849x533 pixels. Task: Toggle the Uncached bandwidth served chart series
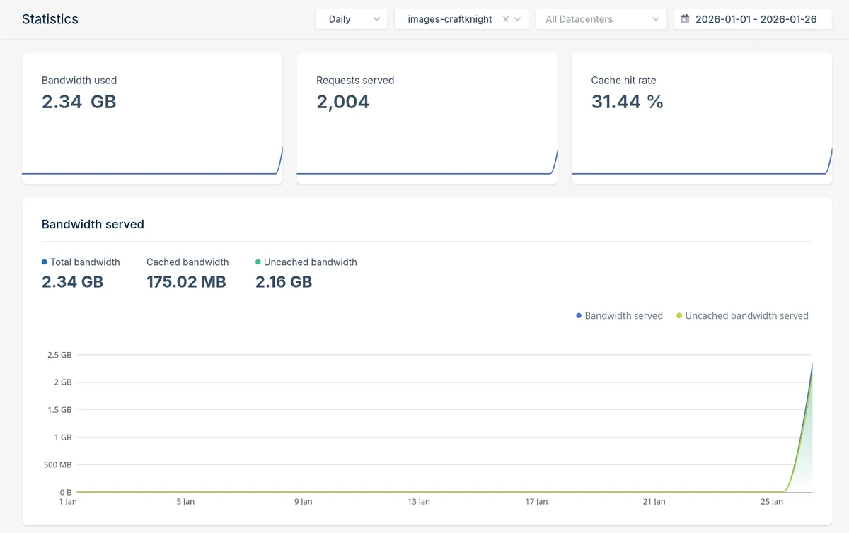coord(742,316)
